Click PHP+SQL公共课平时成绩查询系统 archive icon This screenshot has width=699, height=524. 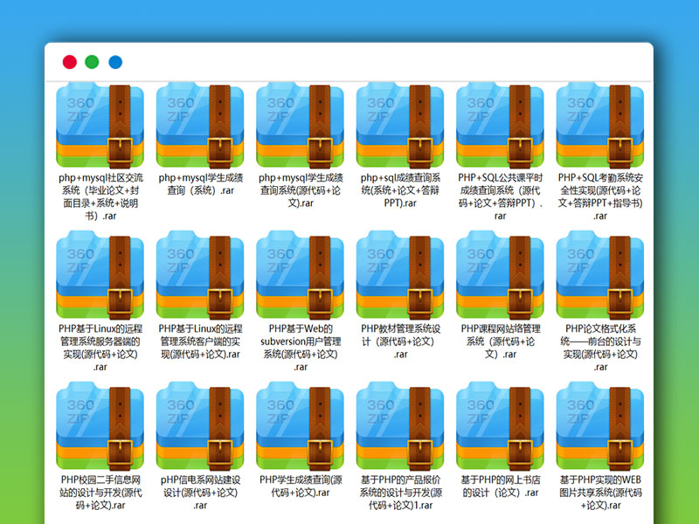[x=500, y=126]
